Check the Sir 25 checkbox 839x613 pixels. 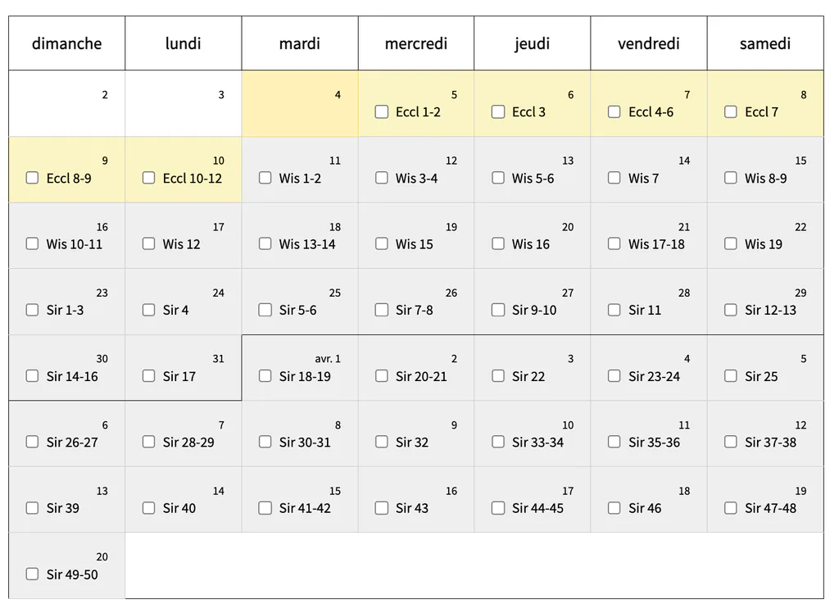[731, 376]
